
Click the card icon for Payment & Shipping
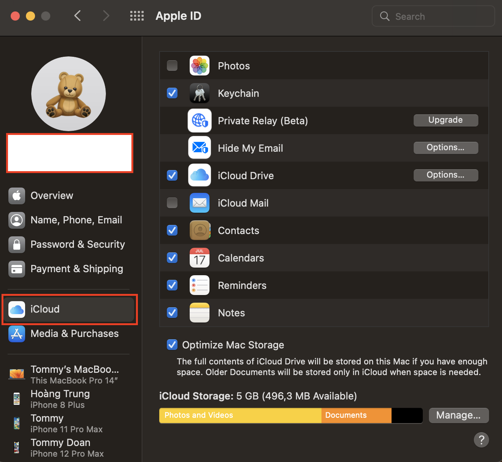[x=17, y=269]
